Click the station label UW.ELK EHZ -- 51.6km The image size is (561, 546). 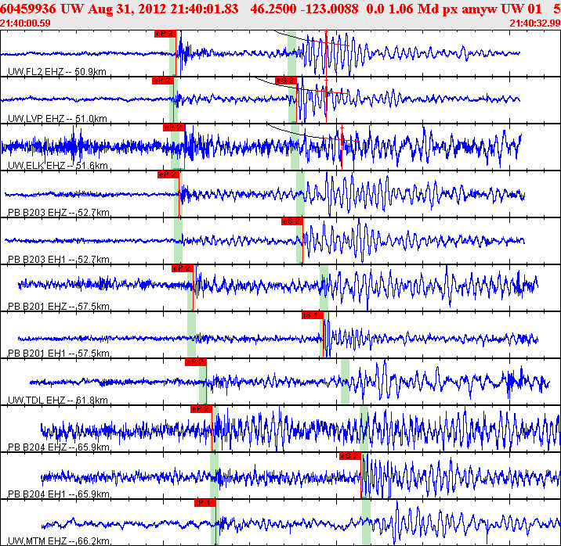click(58, 166)
